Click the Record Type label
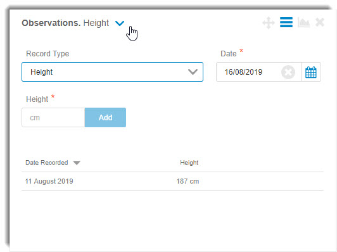Viewport: 337px width, 252px height. (x=48, y=54)
